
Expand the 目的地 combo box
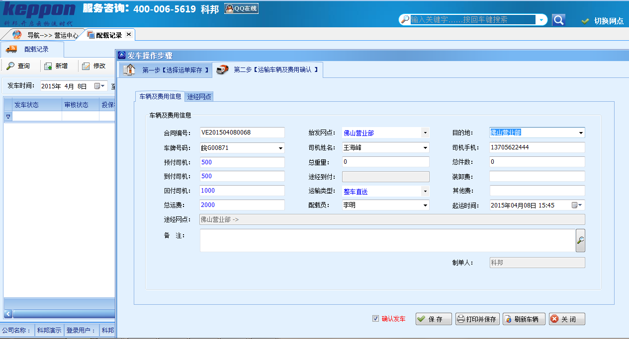(x=580, y=133)
